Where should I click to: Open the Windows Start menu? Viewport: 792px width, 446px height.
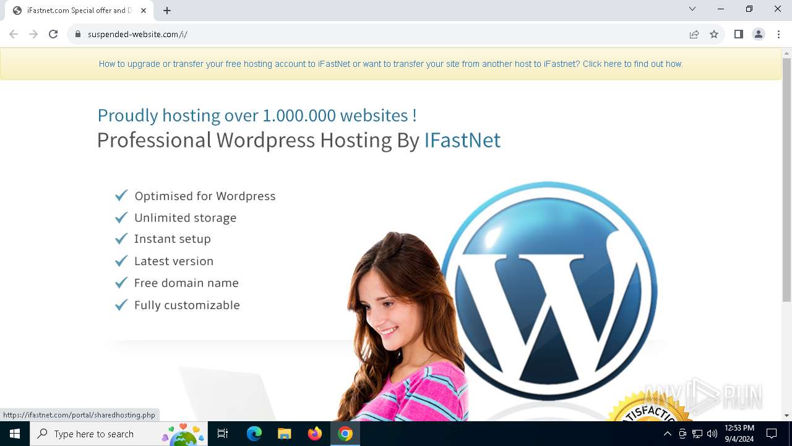(15, 434)
